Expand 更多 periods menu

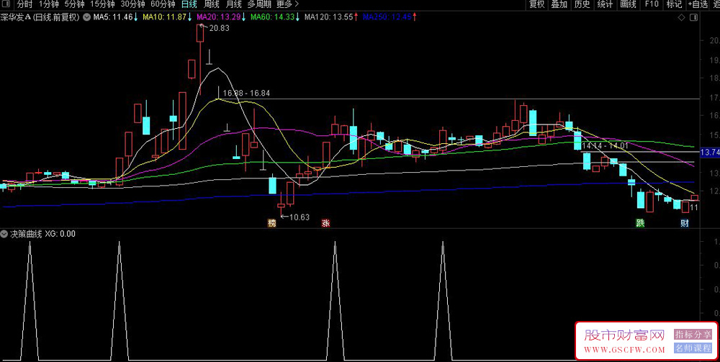[x=287, y=4]
